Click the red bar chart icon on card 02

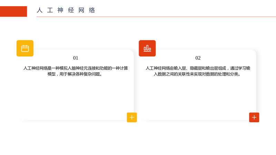(147, 48)
